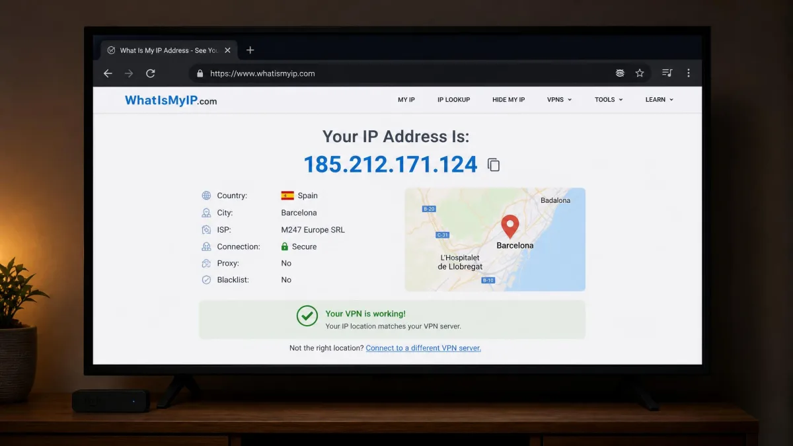Image resolution: width=793 pixels, height=446 pixels.
Task: Open the media control playlist icon
Action: tap(667, 73)
